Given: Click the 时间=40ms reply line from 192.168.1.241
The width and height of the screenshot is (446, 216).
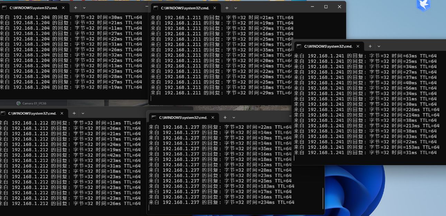Looking at the screenshot, I should point(365,83).
